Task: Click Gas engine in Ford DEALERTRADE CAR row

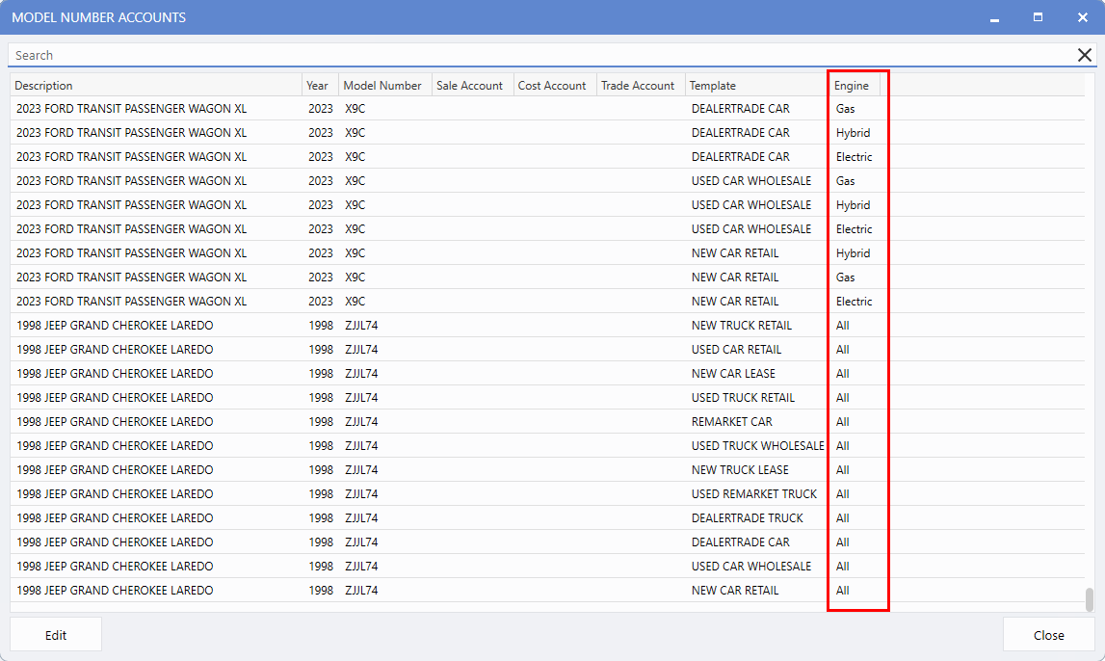Action: 845,109
